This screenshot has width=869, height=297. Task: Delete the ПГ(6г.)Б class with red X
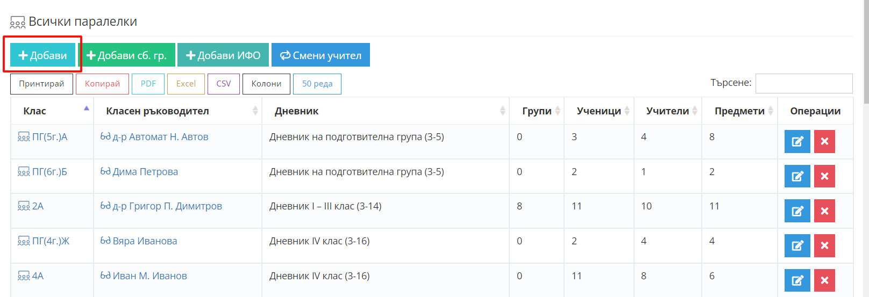pos(824,176)
